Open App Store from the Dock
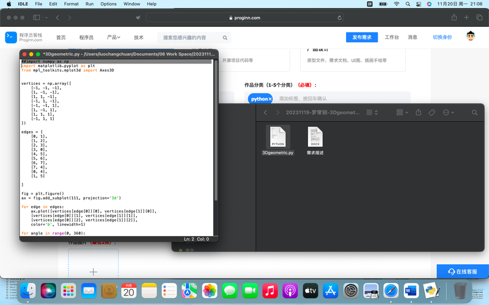This screenshot has height=305, width=489. (x=331, y=291)
